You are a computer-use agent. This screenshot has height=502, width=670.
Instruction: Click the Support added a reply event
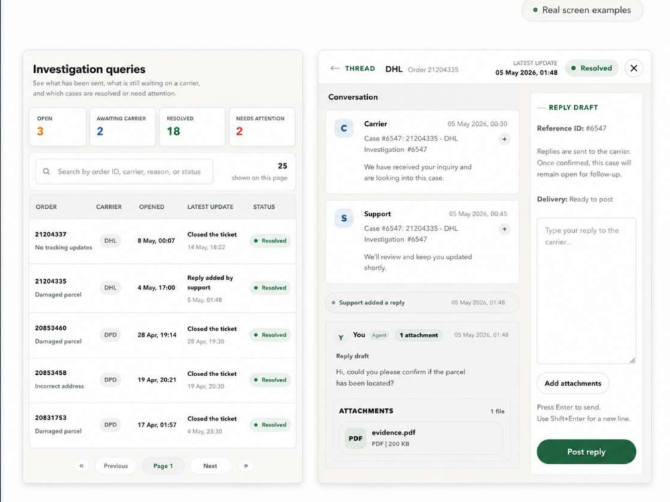(x=422, y=303)
